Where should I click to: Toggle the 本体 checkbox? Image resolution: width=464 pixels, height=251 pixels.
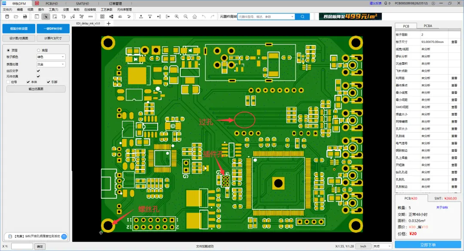pyautogui.click(x=28, y=82)
